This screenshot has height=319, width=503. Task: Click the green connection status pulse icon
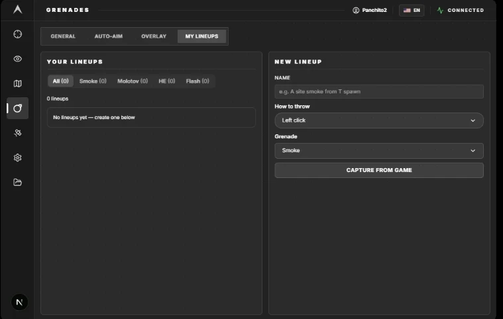[440, 10]
